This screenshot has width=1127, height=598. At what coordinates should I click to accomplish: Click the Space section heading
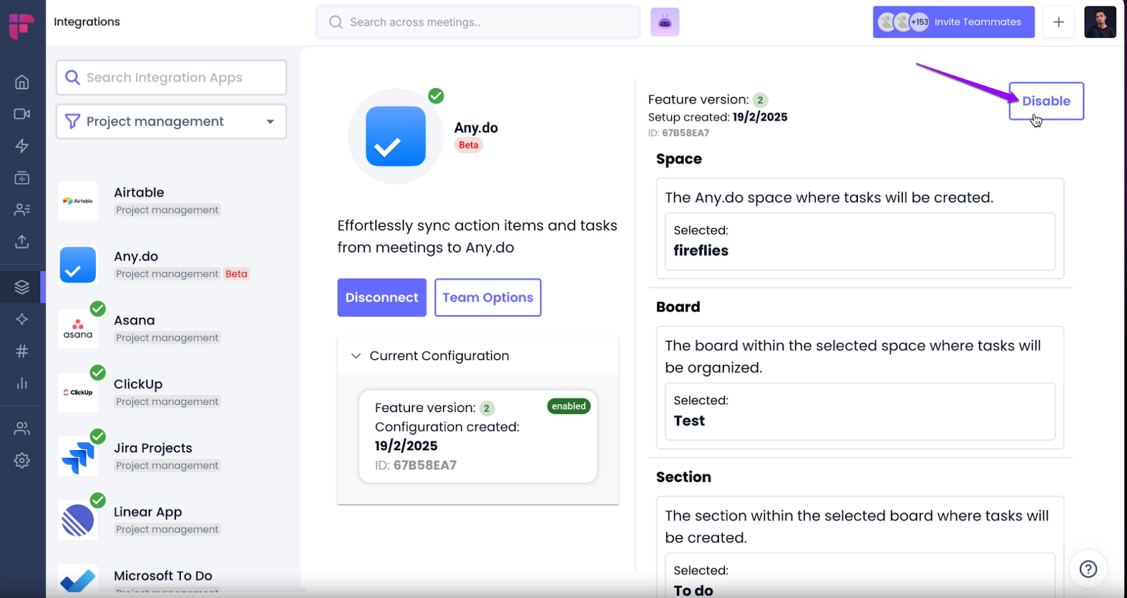[x=679, y=159]
